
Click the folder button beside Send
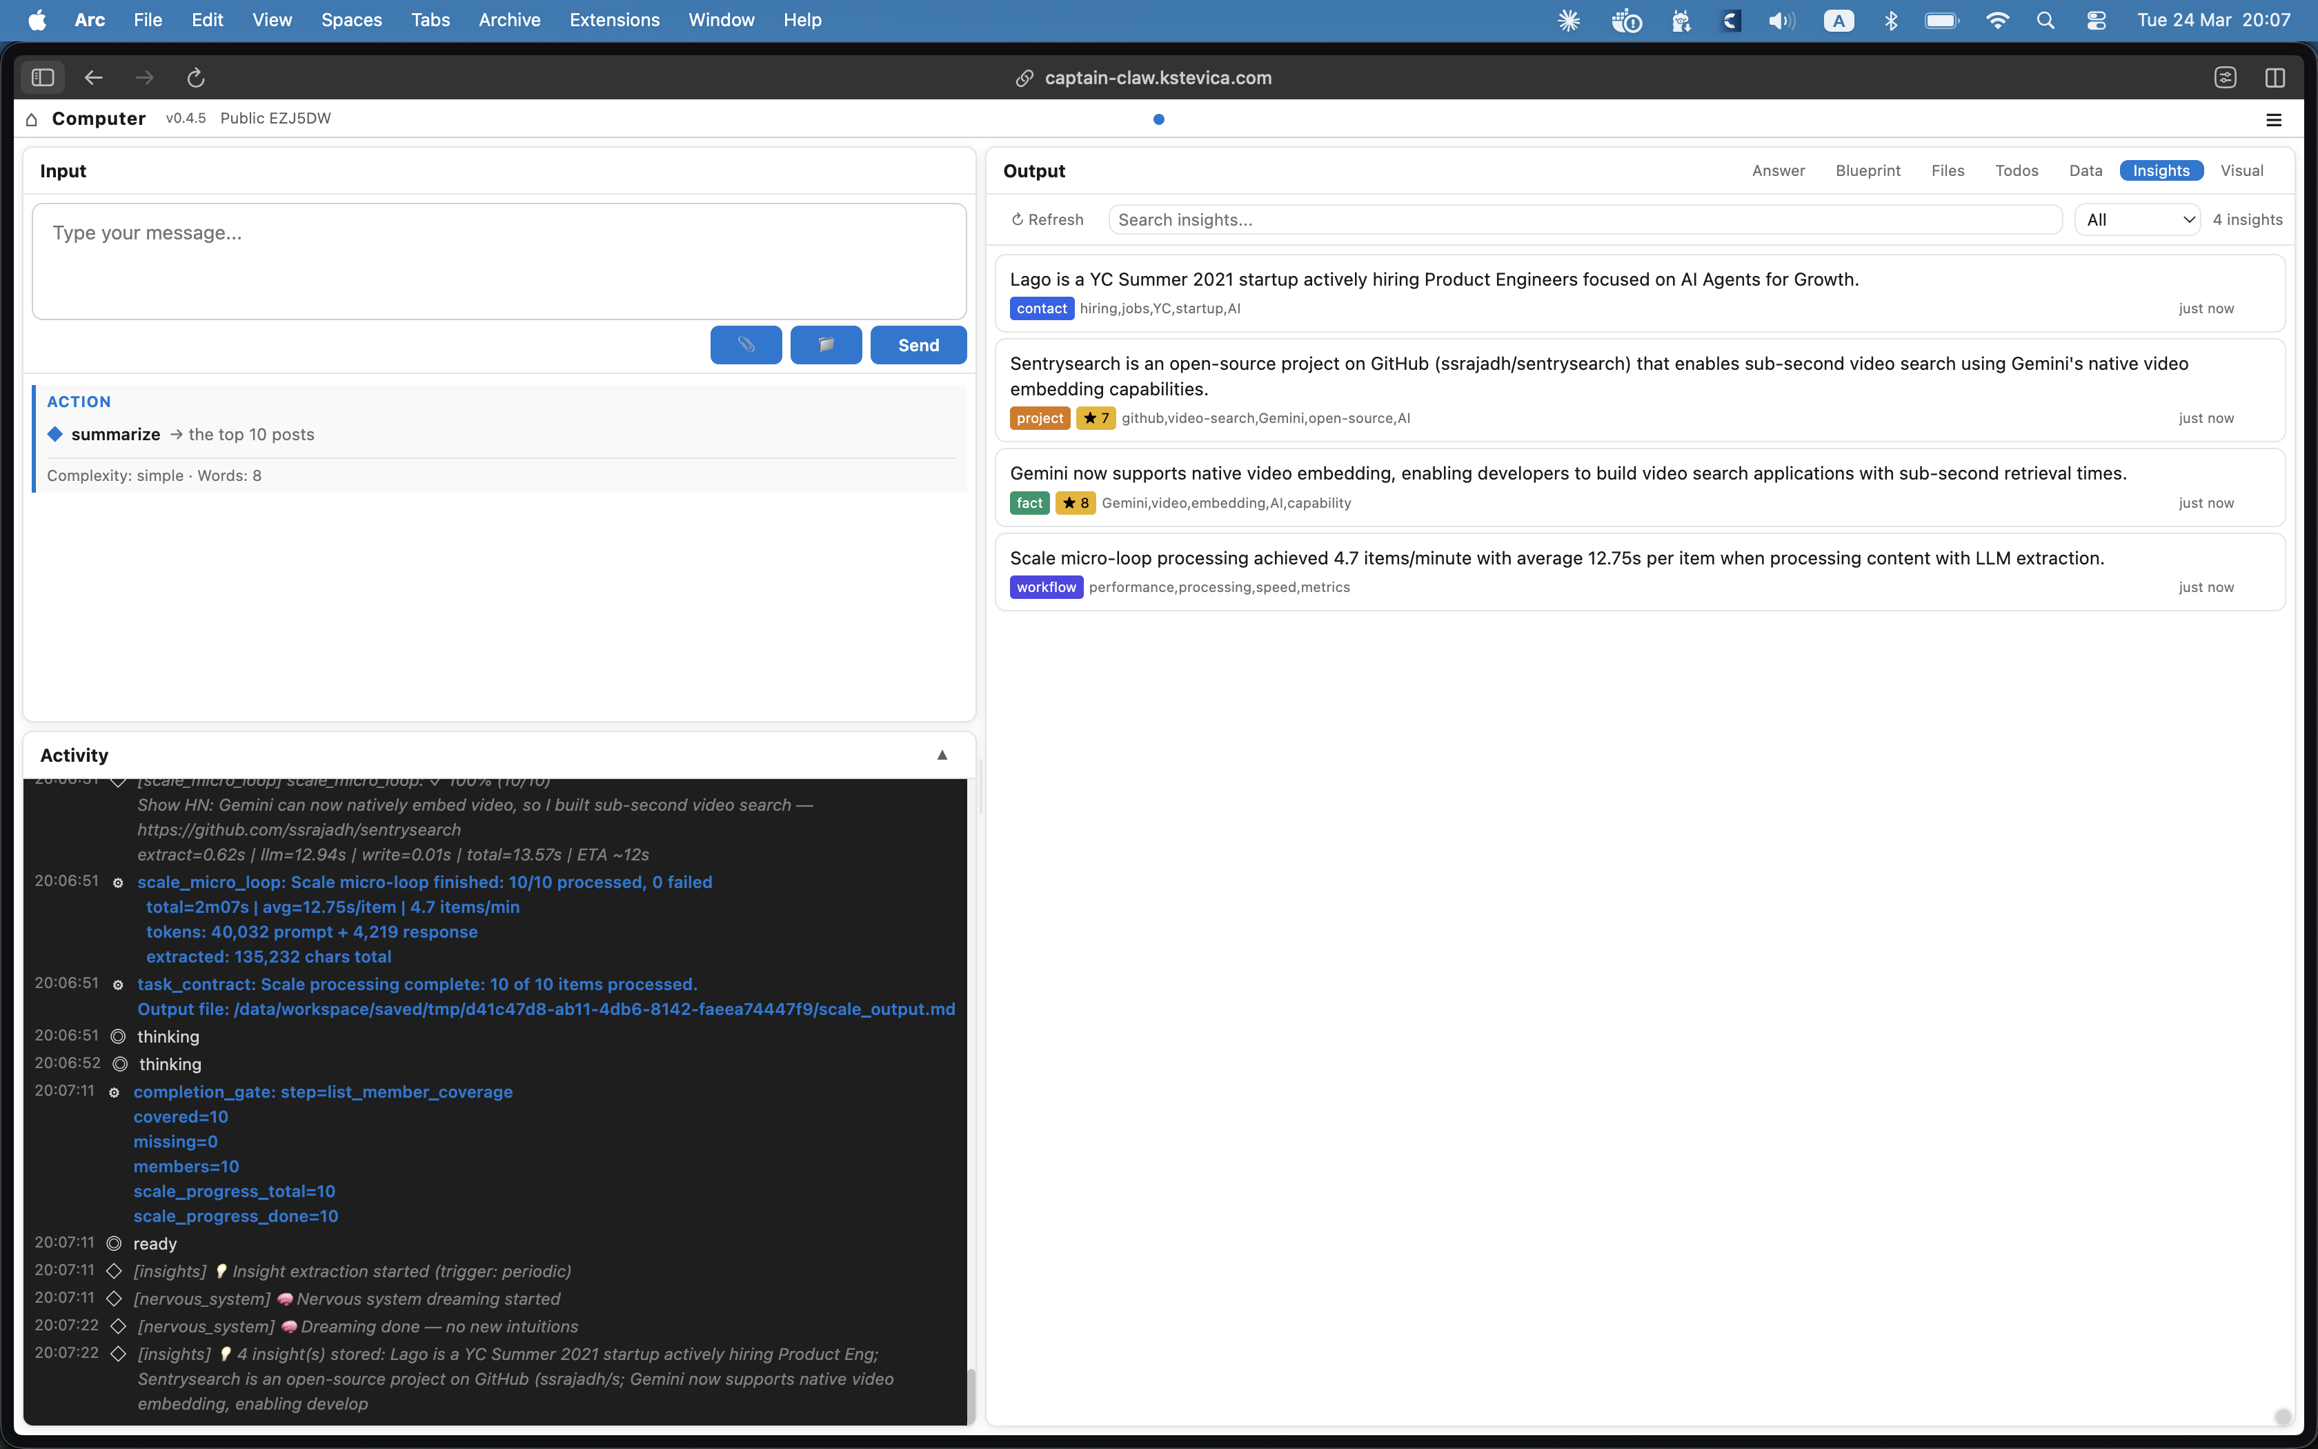[826, 345]
